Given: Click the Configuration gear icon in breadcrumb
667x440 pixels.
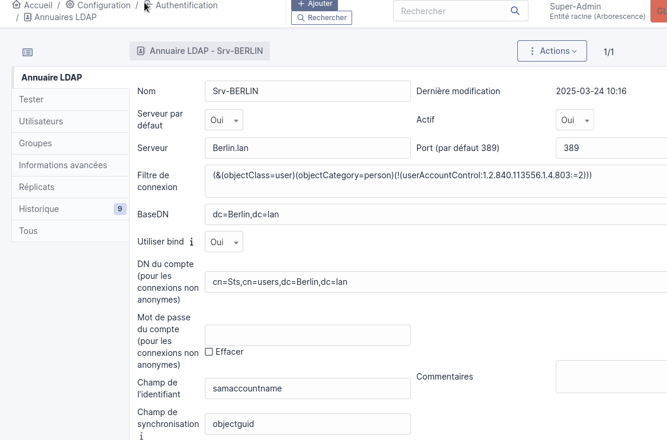Looking at the screenshot, I should 70,5.
